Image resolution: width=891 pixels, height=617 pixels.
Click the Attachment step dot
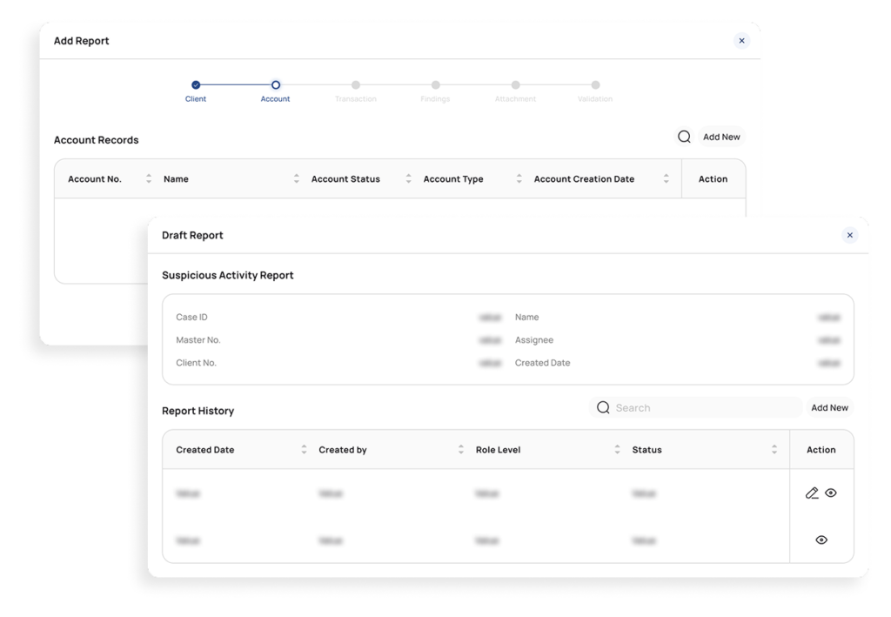pos(515,86)
